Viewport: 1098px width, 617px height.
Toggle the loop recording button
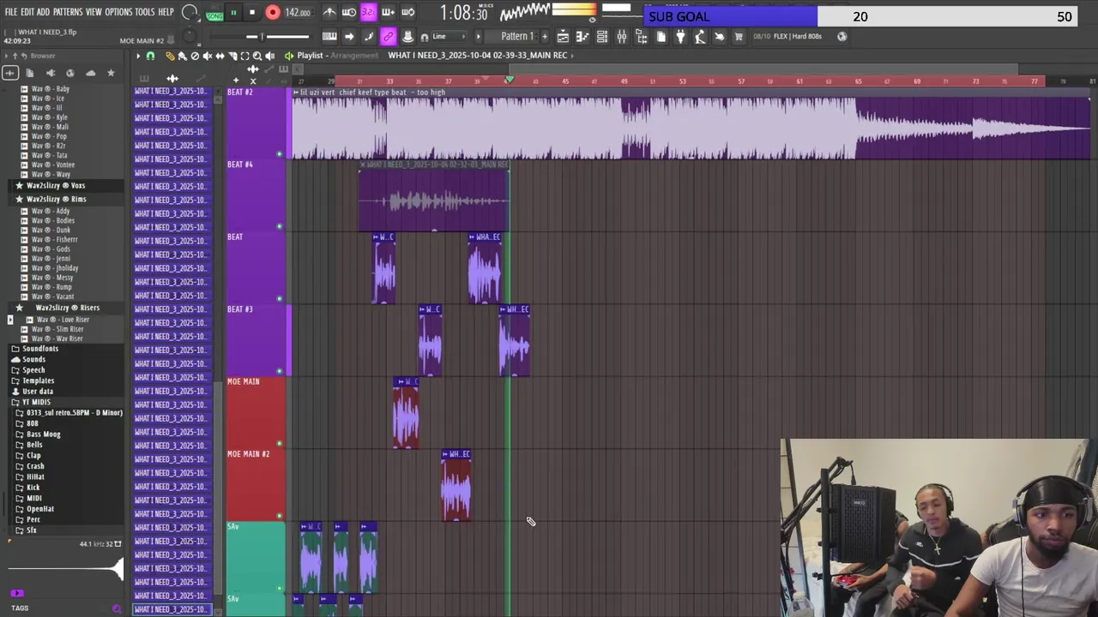(407, 12)
